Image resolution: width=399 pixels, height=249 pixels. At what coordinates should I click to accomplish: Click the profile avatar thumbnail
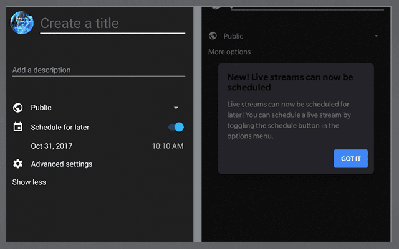22,22
